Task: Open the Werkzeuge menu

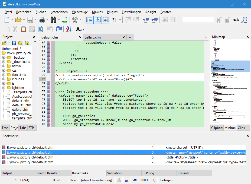Action: [x=80, y=12]
